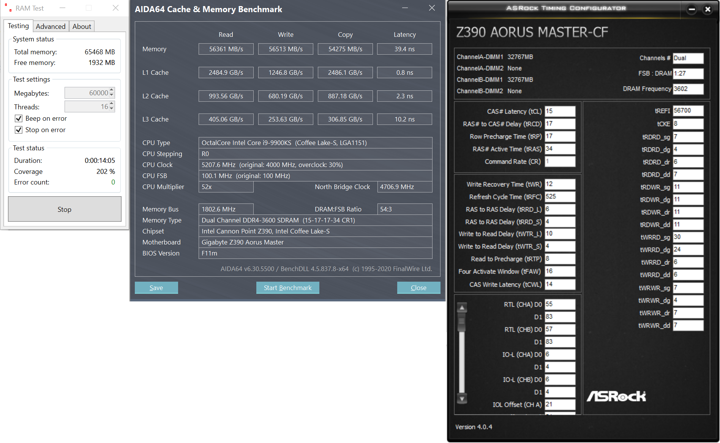This screenshot has width=720, height=443.
Task: Minimize the AIDA64 benchmark window
Action: tap(405, 8)
